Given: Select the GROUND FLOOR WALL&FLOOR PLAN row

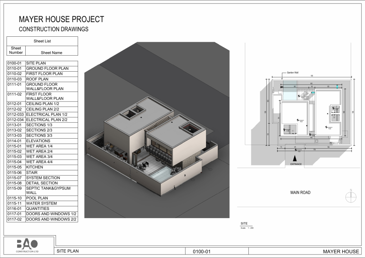Looking at the screenshot, I should click(x=42, y=87).
